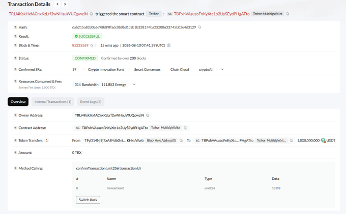Expand Resources Consumed & Fee details chevron
Screen dimensions: 346x214
(x=134, y=85)
